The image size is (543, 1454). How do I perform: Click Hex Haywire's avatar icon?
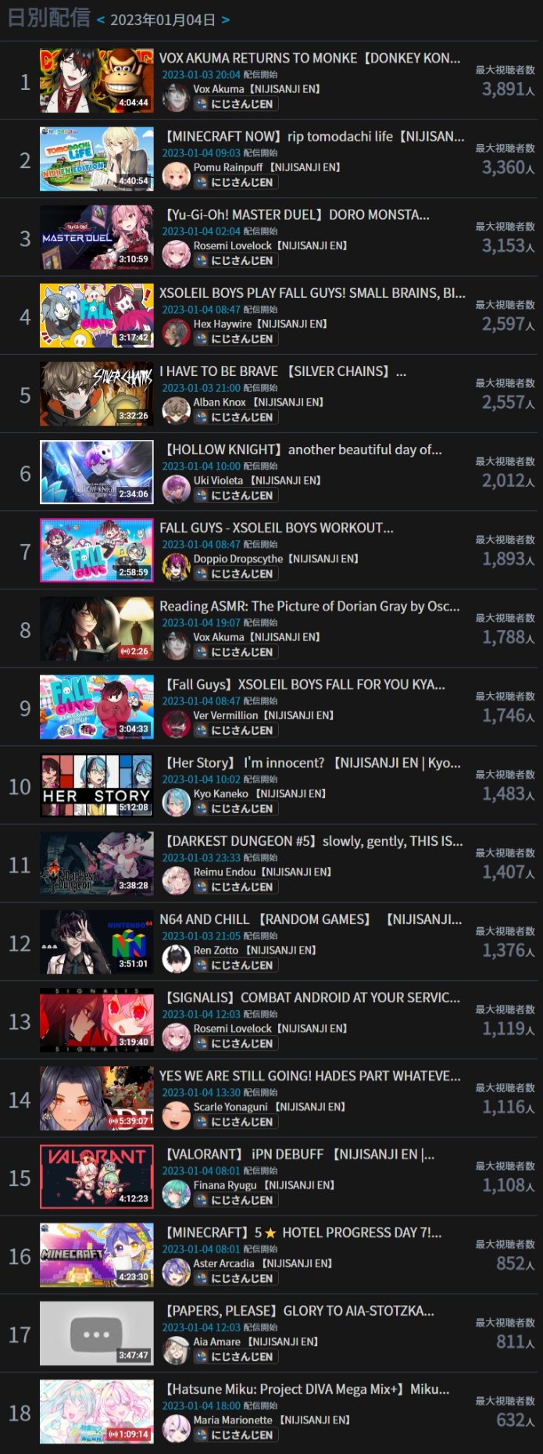click(x=176, y=332)
